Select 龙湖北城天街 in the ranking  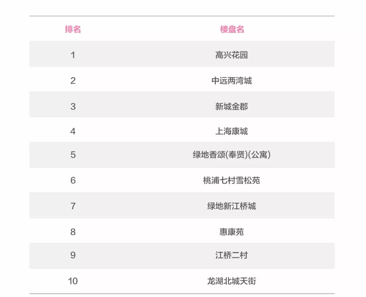pos(232,281)
